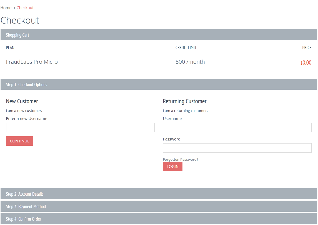Click the Checkout page title

(x=20, y=20)
